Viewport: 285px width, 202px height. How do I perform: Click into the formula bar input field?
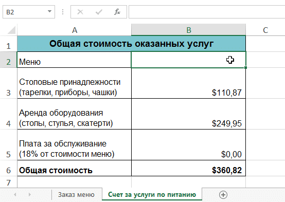[x=207, y=12]
